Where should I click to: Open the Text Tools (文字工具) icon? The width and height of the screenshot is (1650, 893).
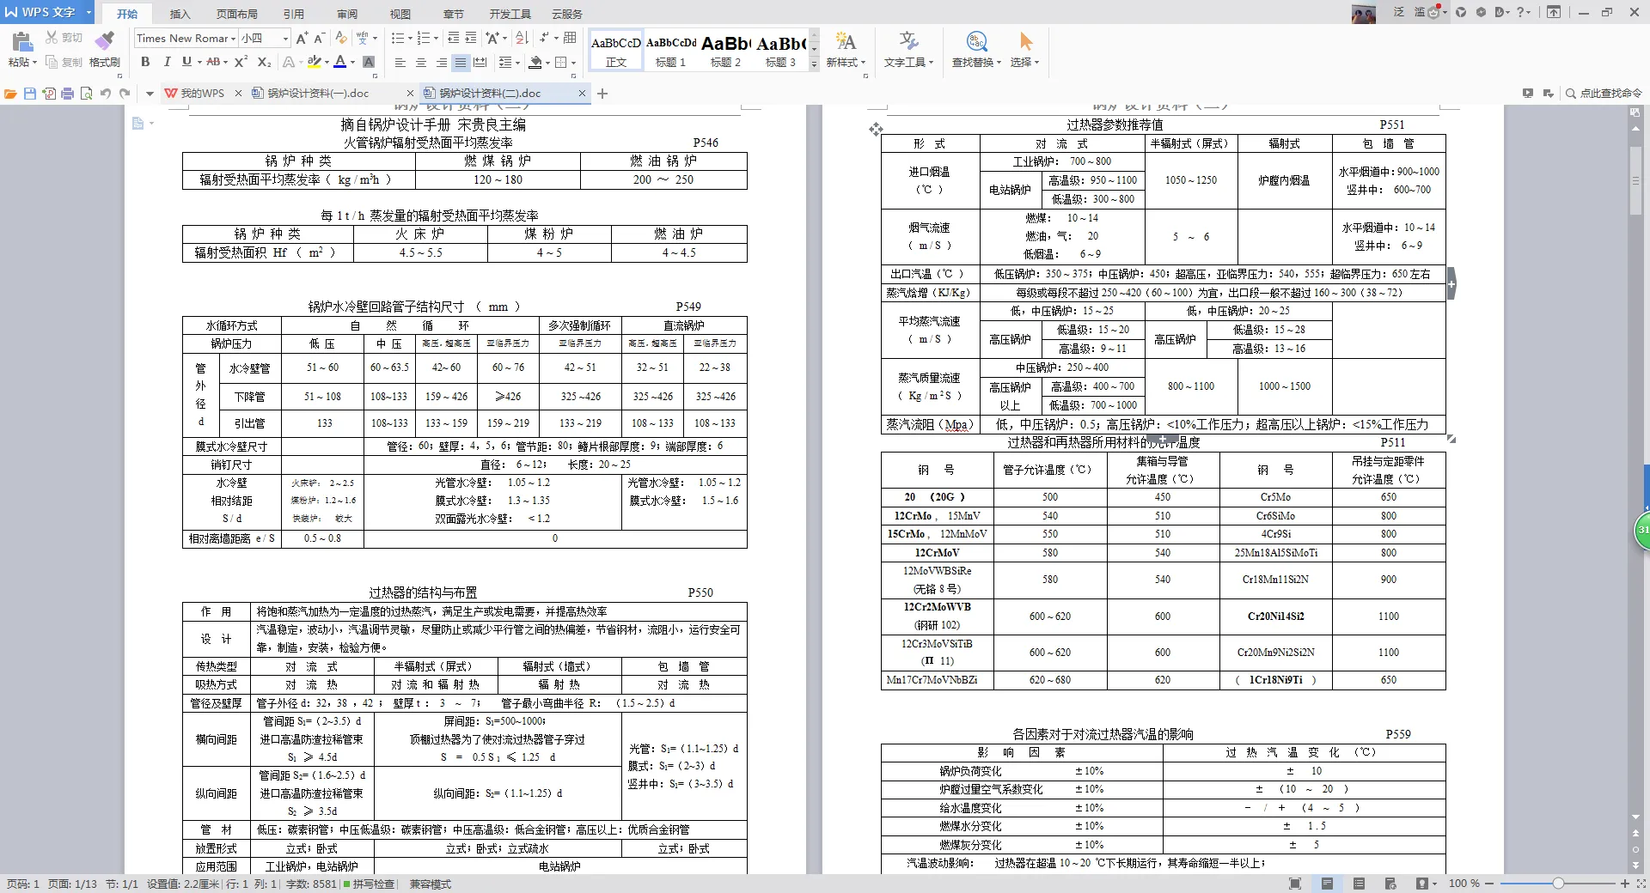click(908, 49)
